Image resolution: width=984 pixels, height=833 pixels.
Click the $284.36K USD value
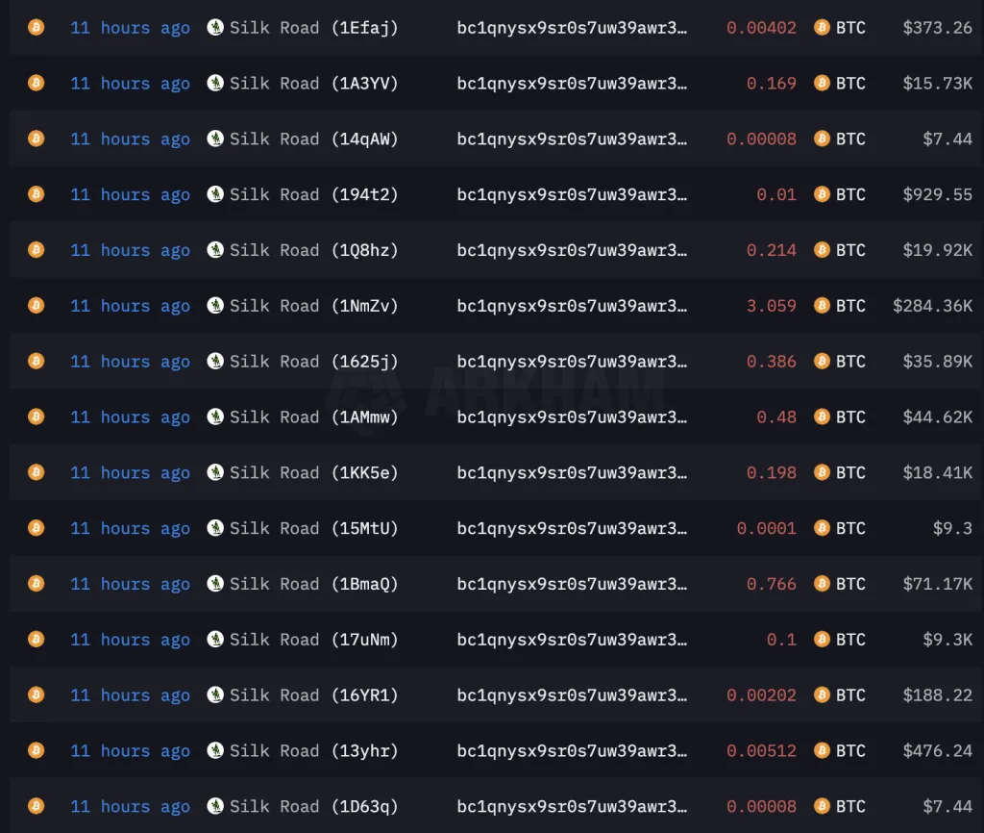click(x=932, y=306)
